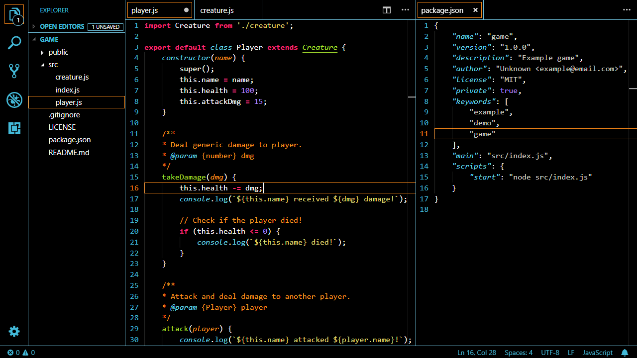Change file encoding UTF-8
Screen dimensions: 637x358
550,353
